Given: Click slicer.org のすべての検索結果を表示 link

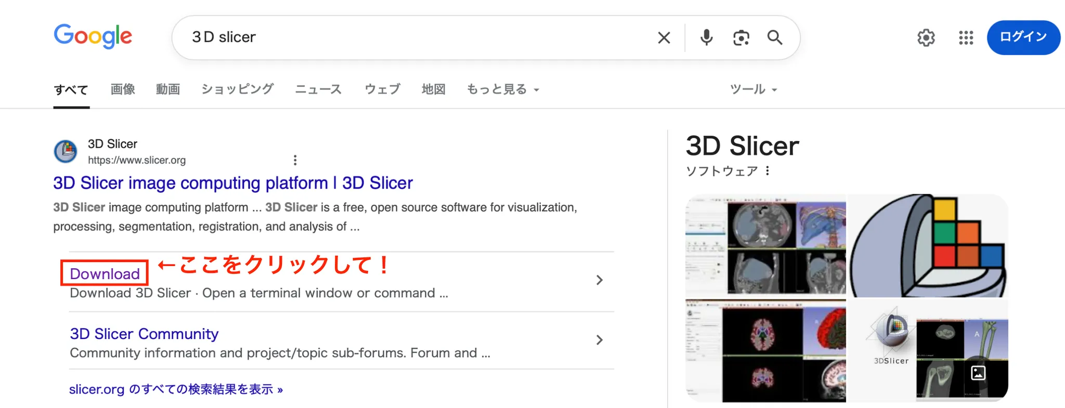Looking at the screenshot, I should 176,389.
